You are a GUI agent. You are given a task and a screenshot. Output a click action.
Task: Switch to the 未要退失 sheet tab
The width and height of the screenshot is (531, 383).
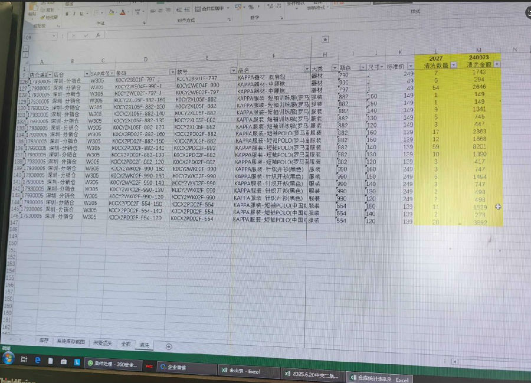point(103,343)
